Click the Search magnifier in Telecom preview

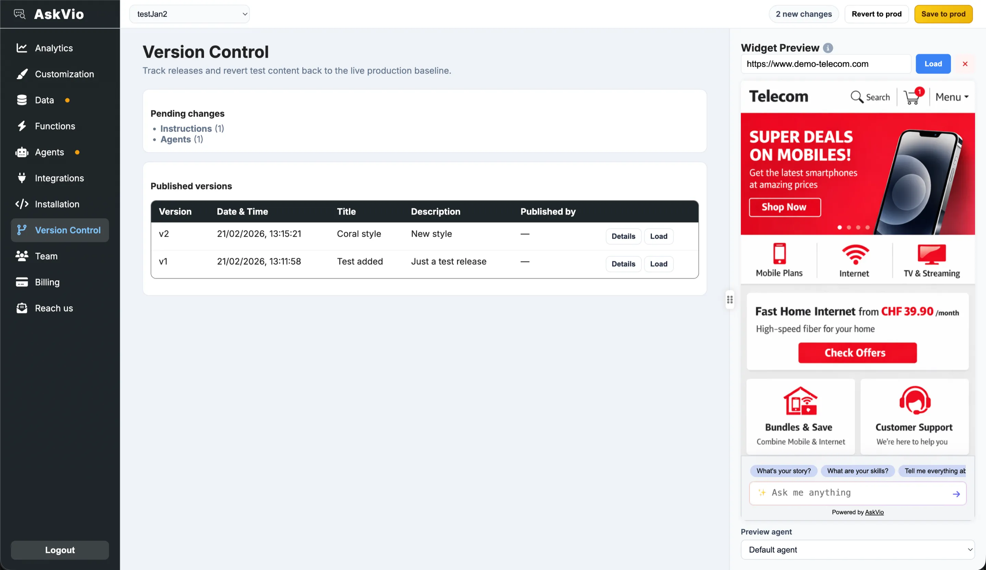coord(857,97)
